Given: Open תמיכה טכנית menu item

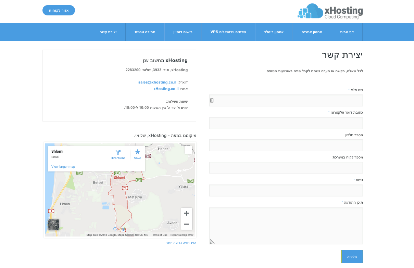Looking at the screenshot, I should 145,32.
